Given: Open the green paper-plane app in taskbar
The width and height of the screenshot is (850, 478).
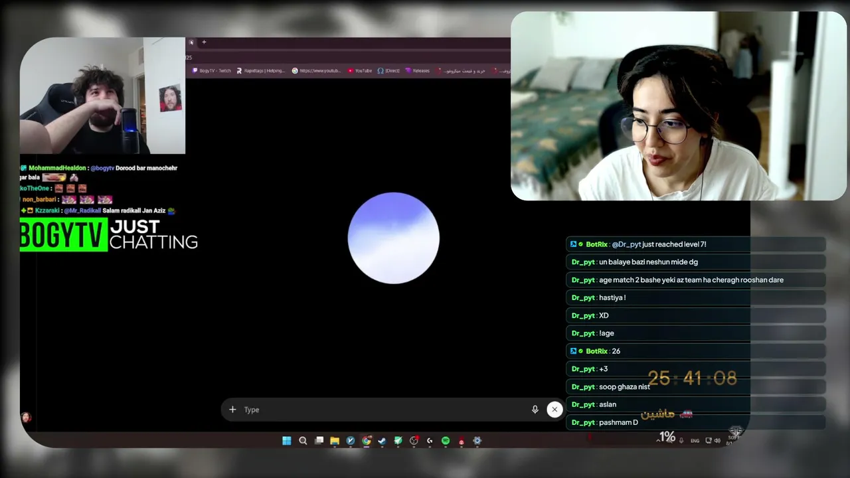Looking at the screenshot, I should pyautogui.click(x=398, y=441).
